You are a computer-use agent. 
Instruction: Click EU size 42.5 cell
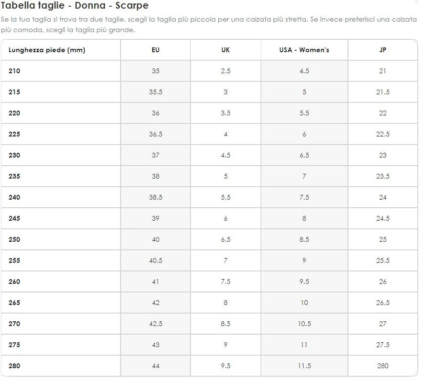156,324
